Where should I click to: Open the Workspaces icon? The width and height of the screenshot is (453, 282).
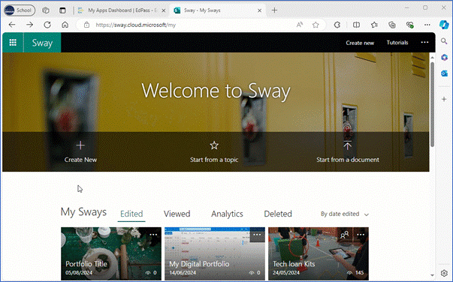click(46, 10)
